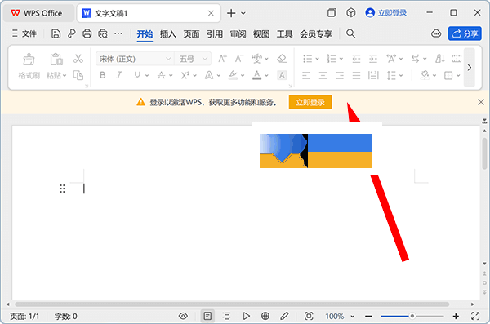490x324 pixels.
Task: Click the Export to PDF icon
Action: pyautogui.click(x=72, y=33)
